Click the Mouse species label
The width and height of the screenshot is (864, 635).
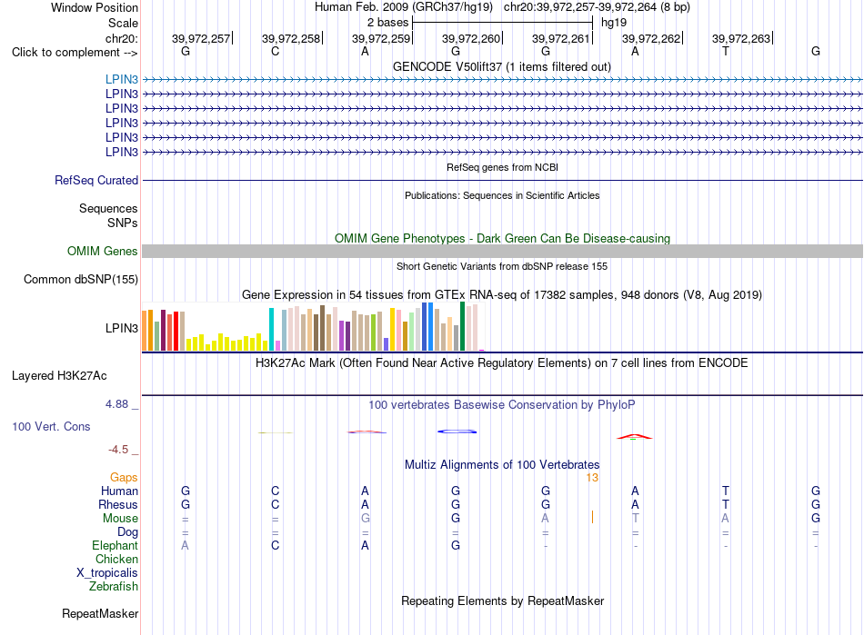pyautogui.click(x=120, y=519)
